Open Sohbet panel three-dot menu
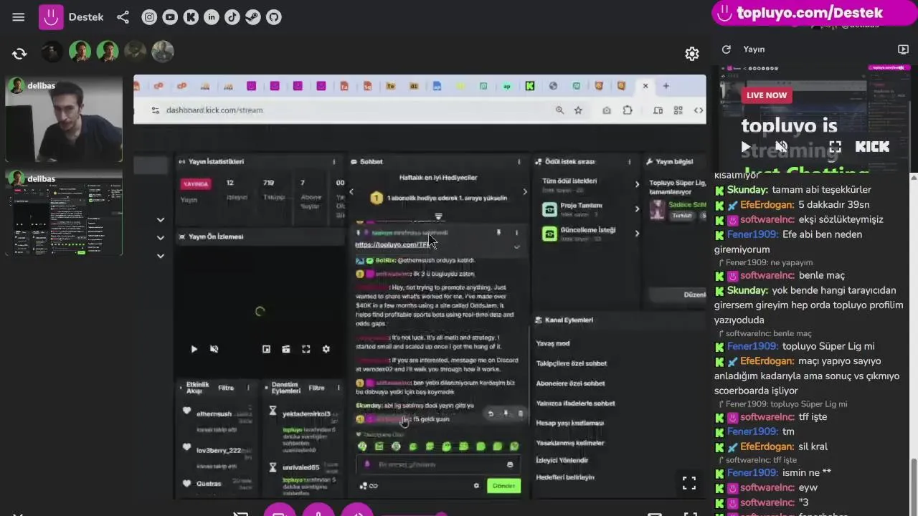 pos(519,162)
